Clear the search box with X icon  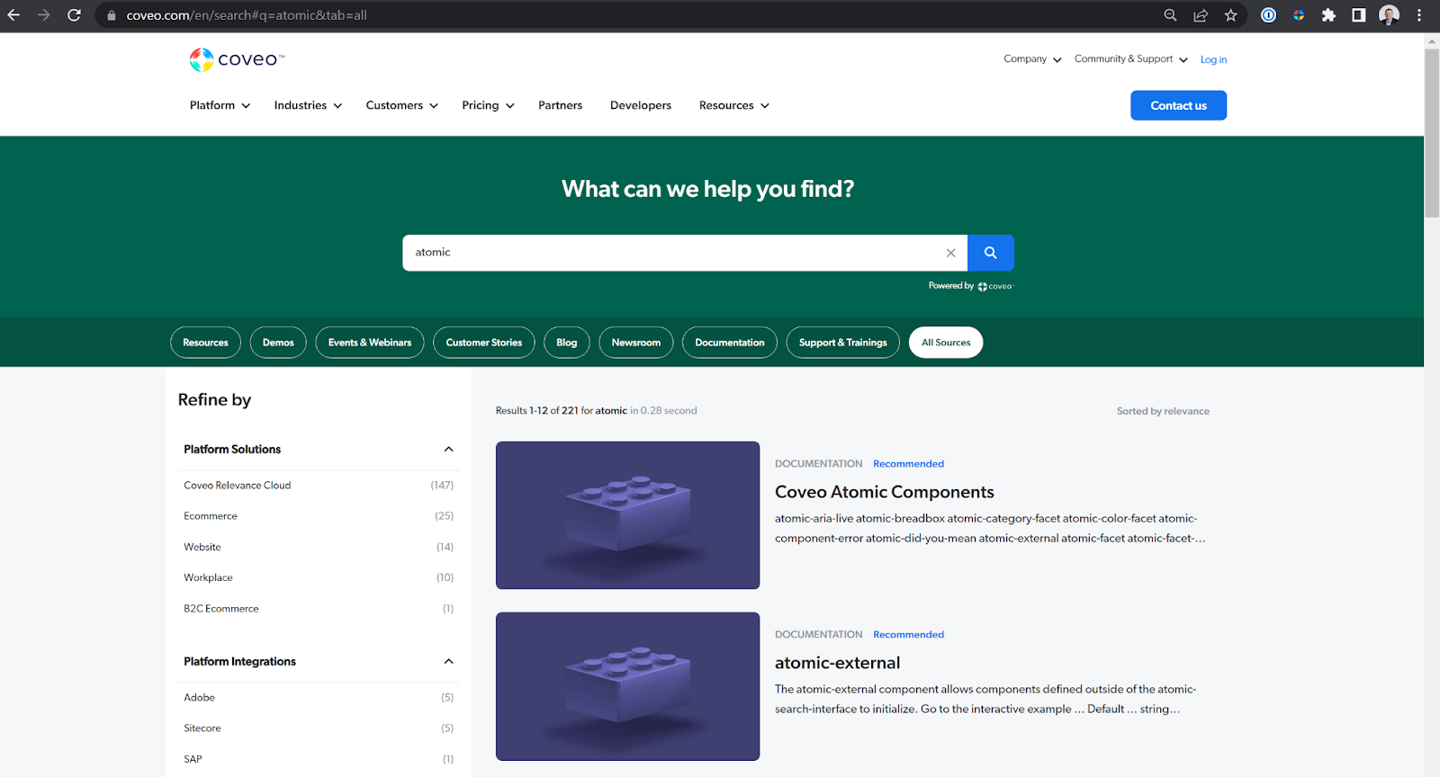(x=950, y=253)
